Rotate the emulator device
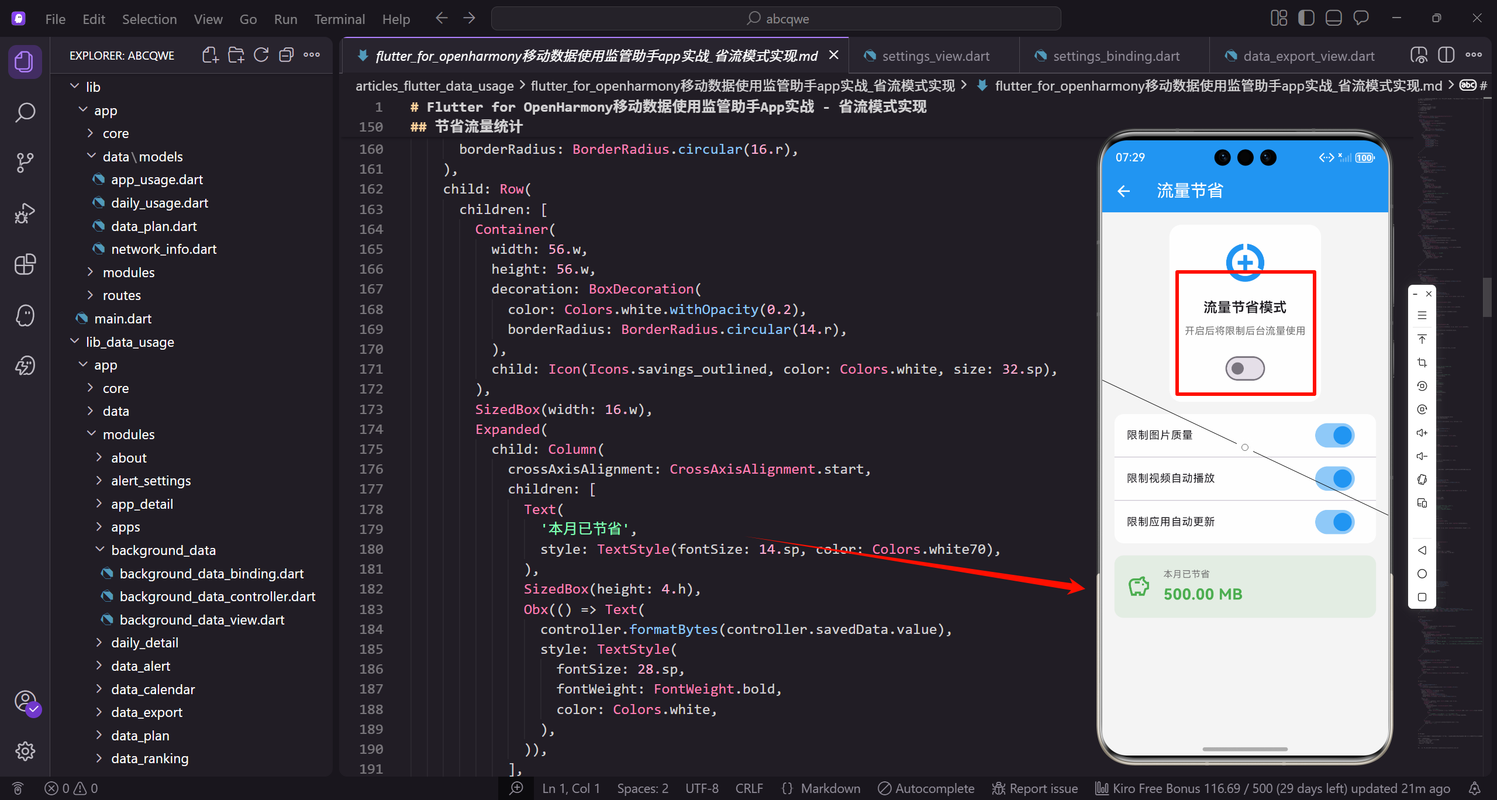 click(x=1422, y=480)
